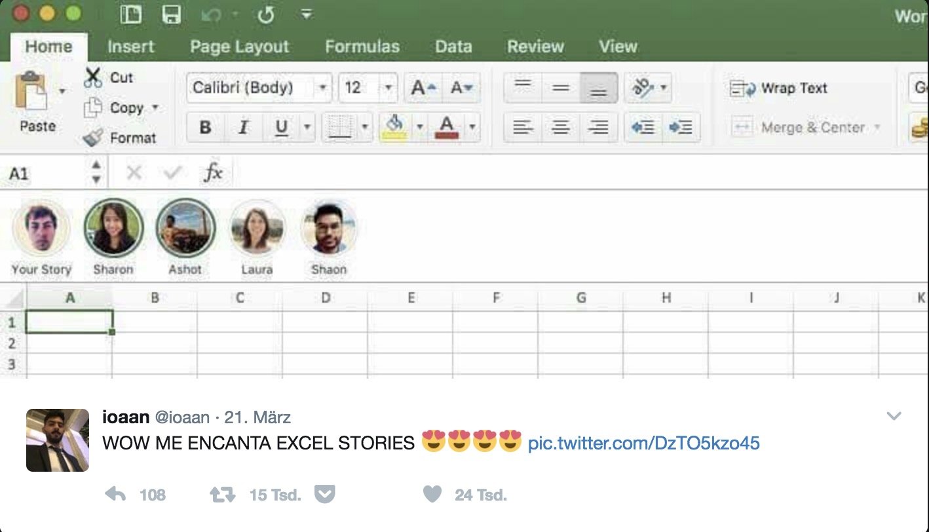
Task: Align text to top
Action: click(x=522, y=88)
